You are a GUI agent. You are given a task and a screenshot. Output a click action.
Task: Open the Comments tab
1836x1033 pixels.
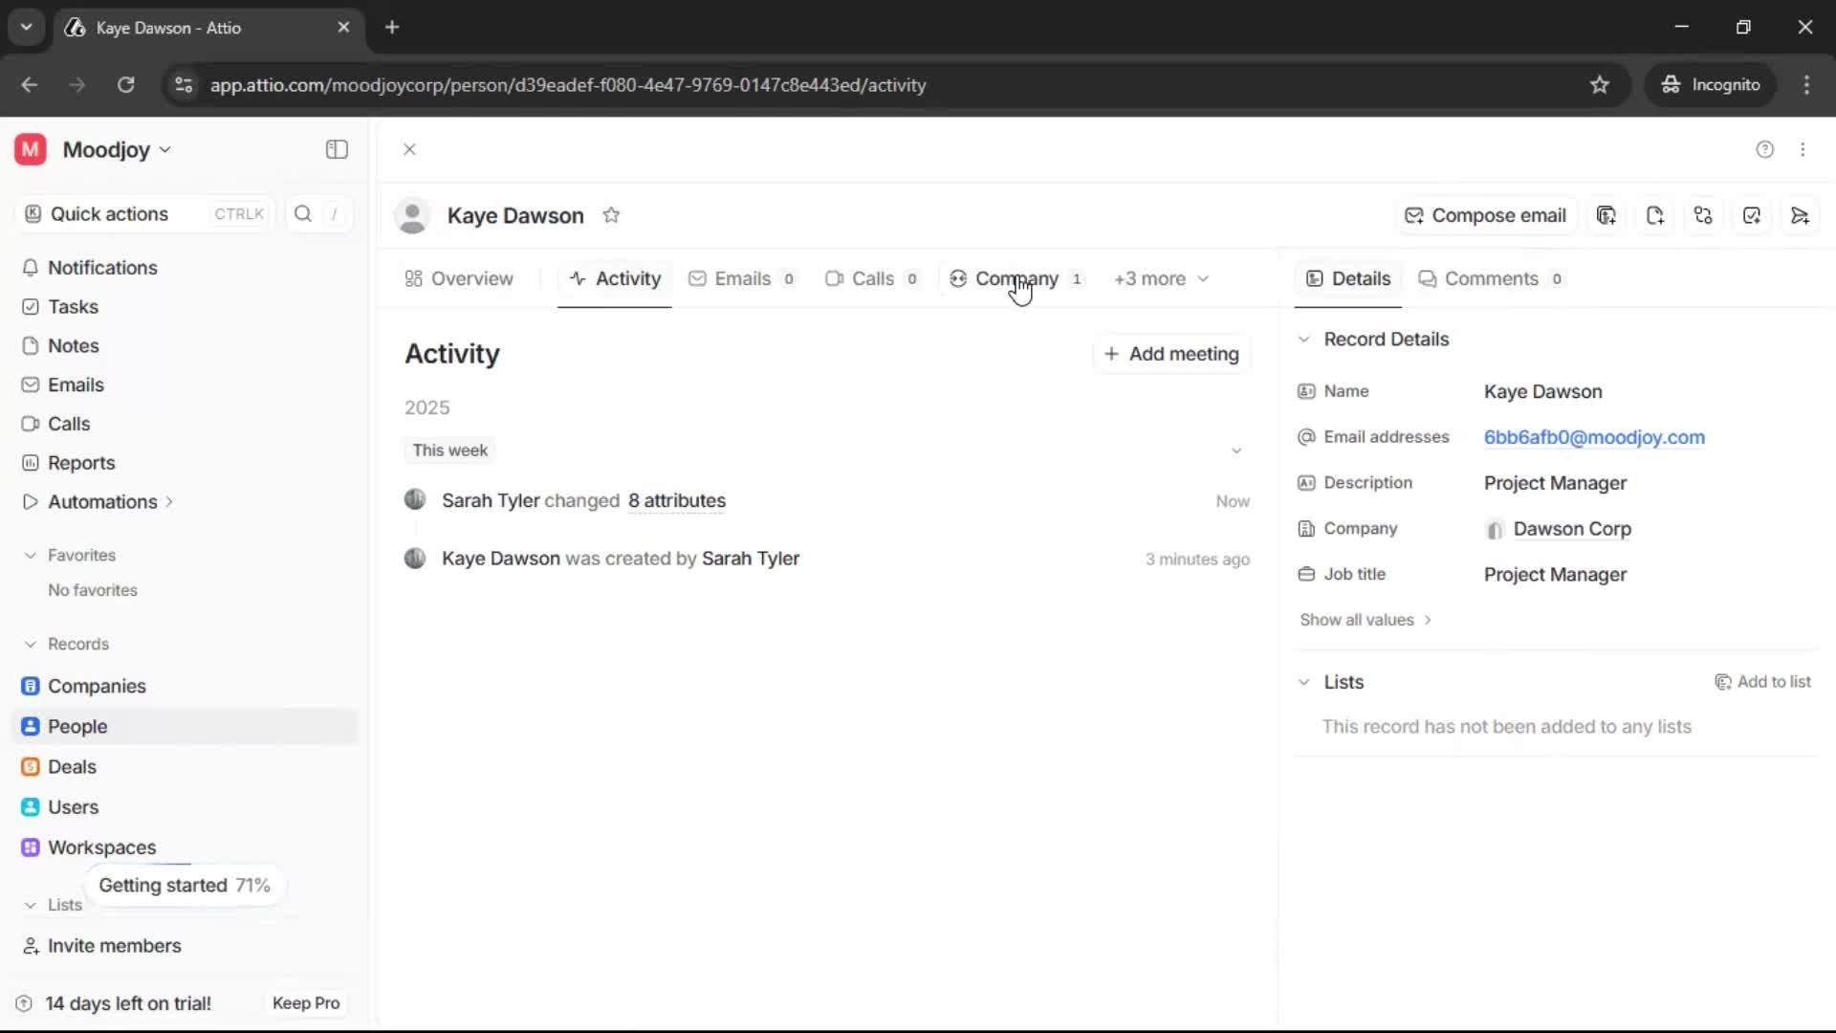point(1491,278)
